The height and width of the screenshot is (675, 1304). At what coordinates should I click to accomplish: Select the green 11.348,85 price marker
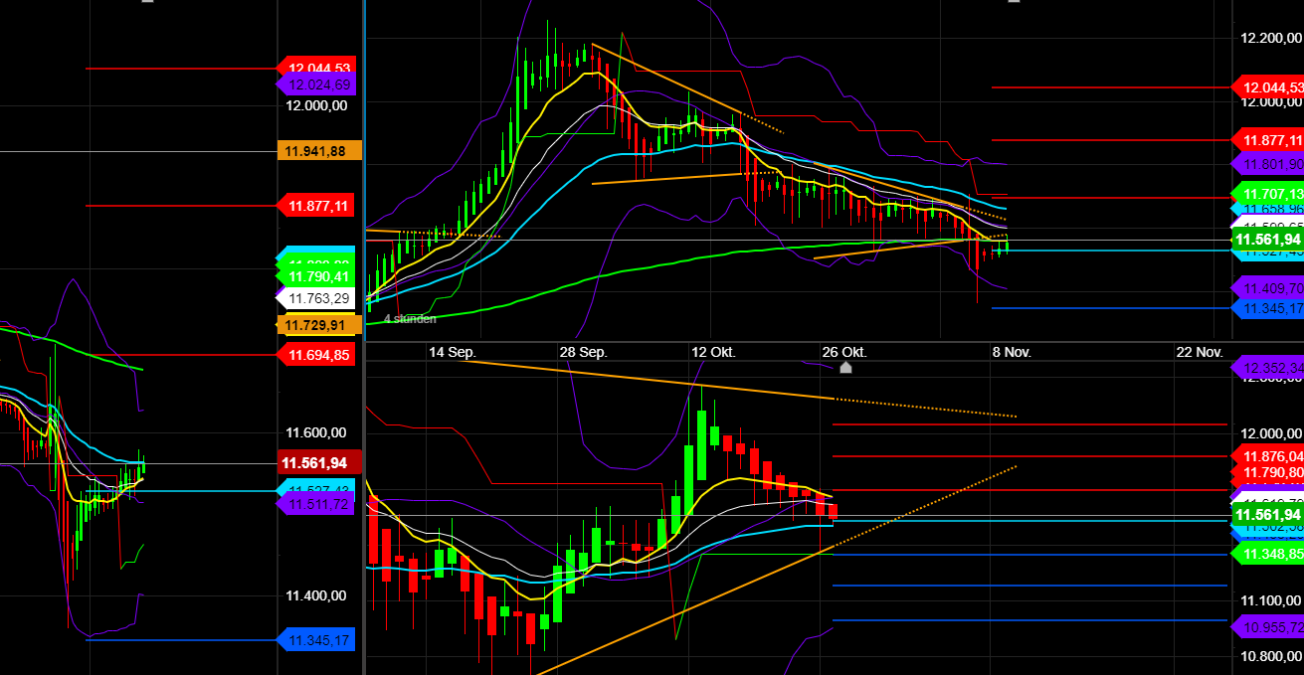pyautogui.click(x=1271, y=554)
